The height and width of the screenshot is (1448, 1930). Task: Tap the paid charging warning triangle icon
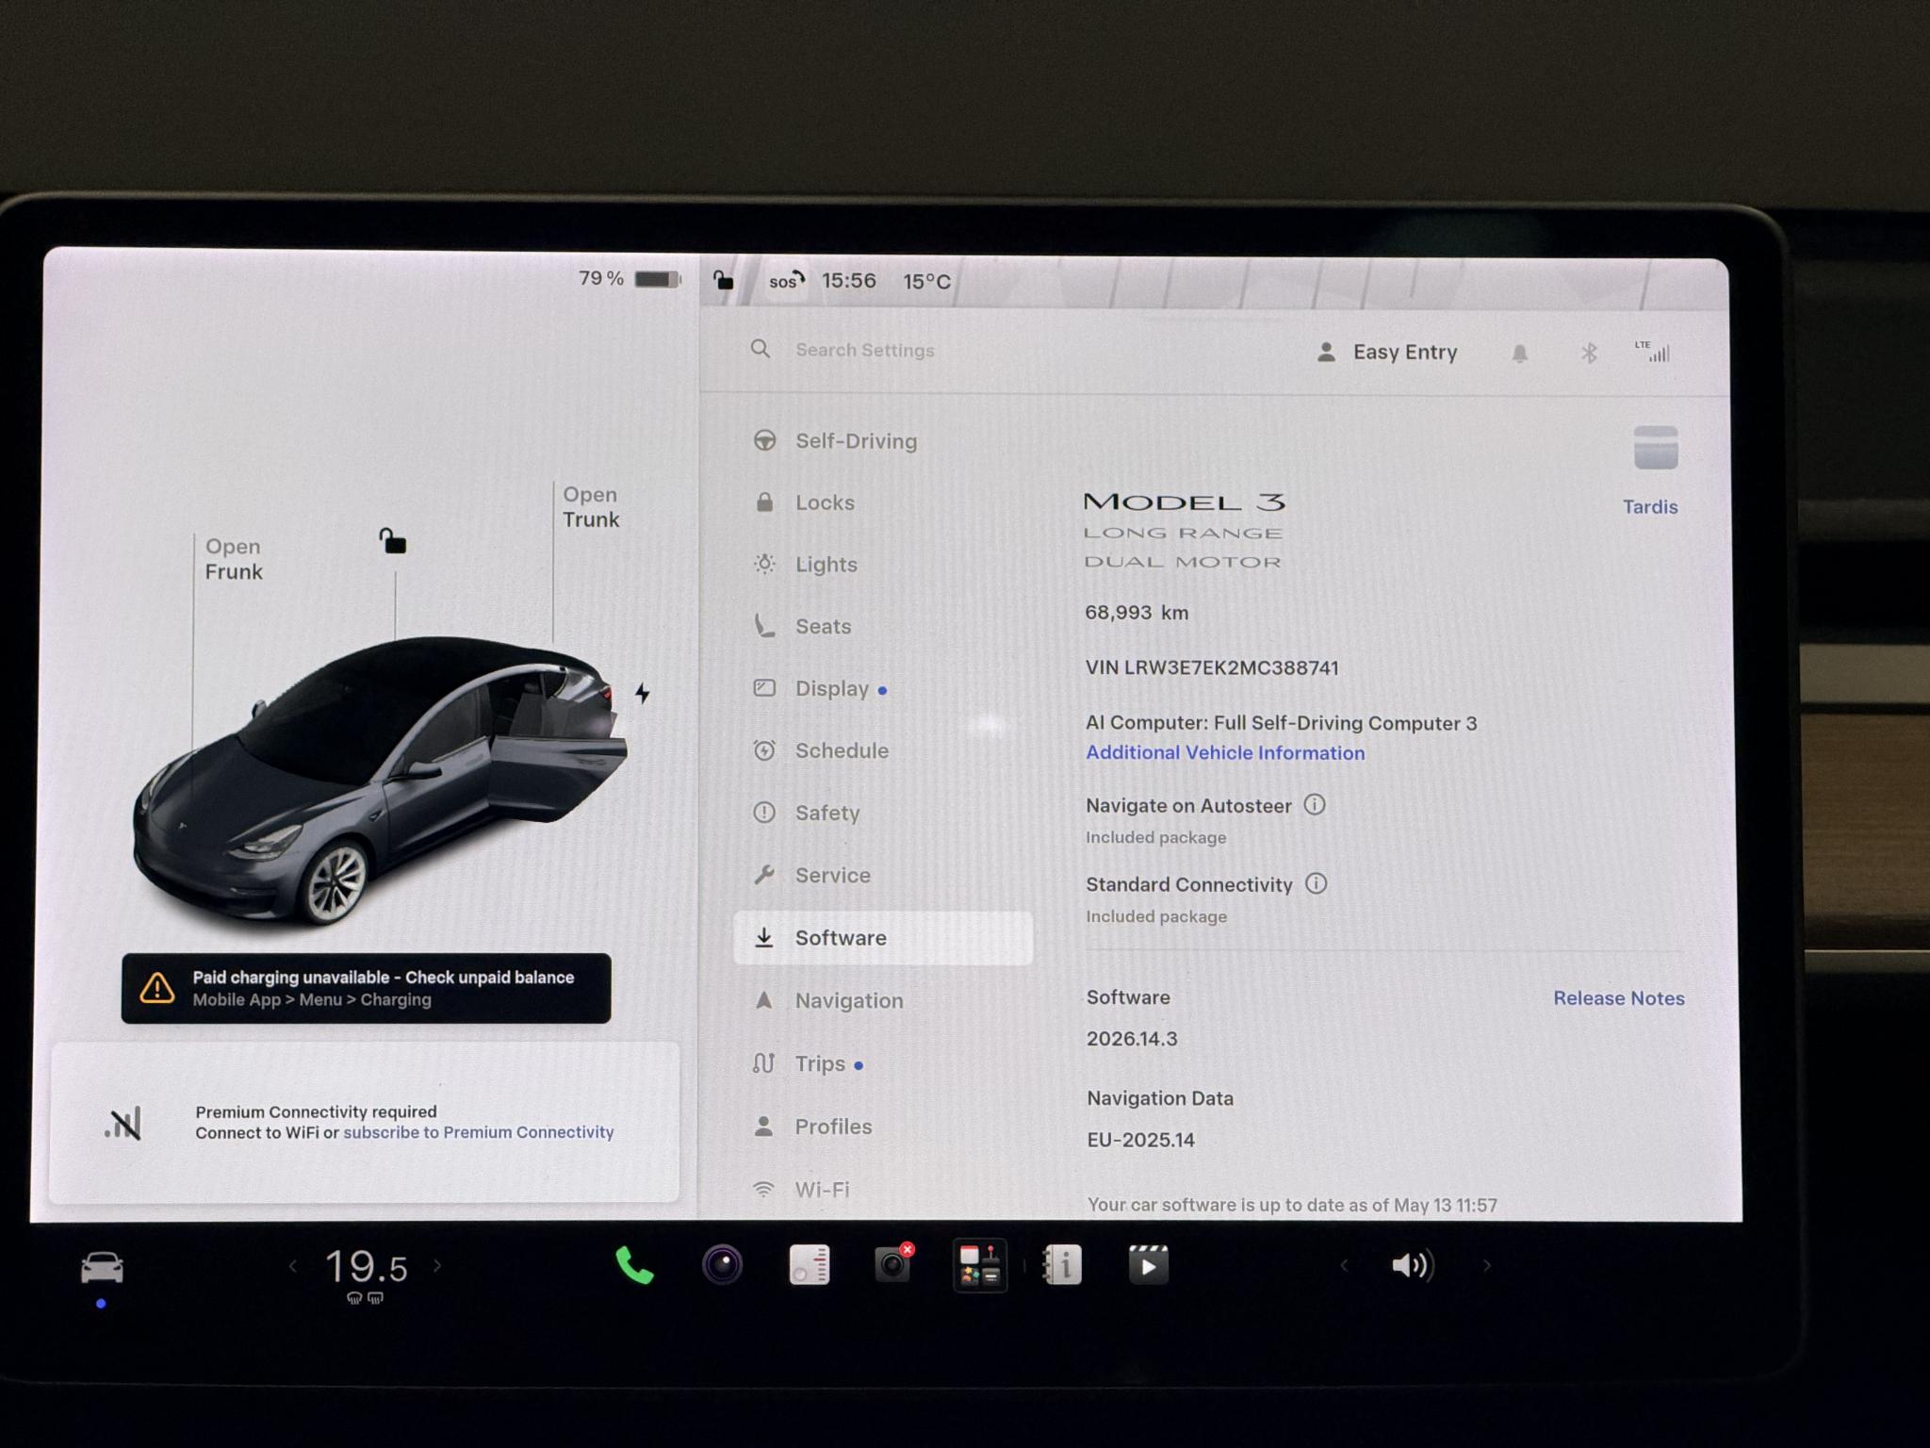coord(157,988)
